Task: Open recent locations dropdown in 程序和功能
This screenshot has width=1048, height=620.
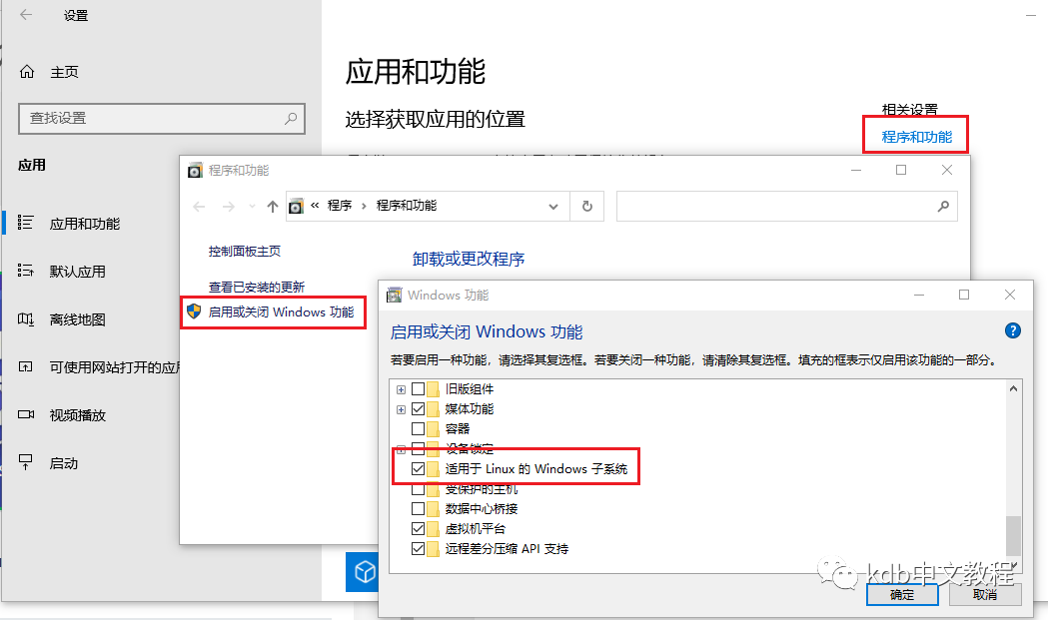Action: click(252, 207)
